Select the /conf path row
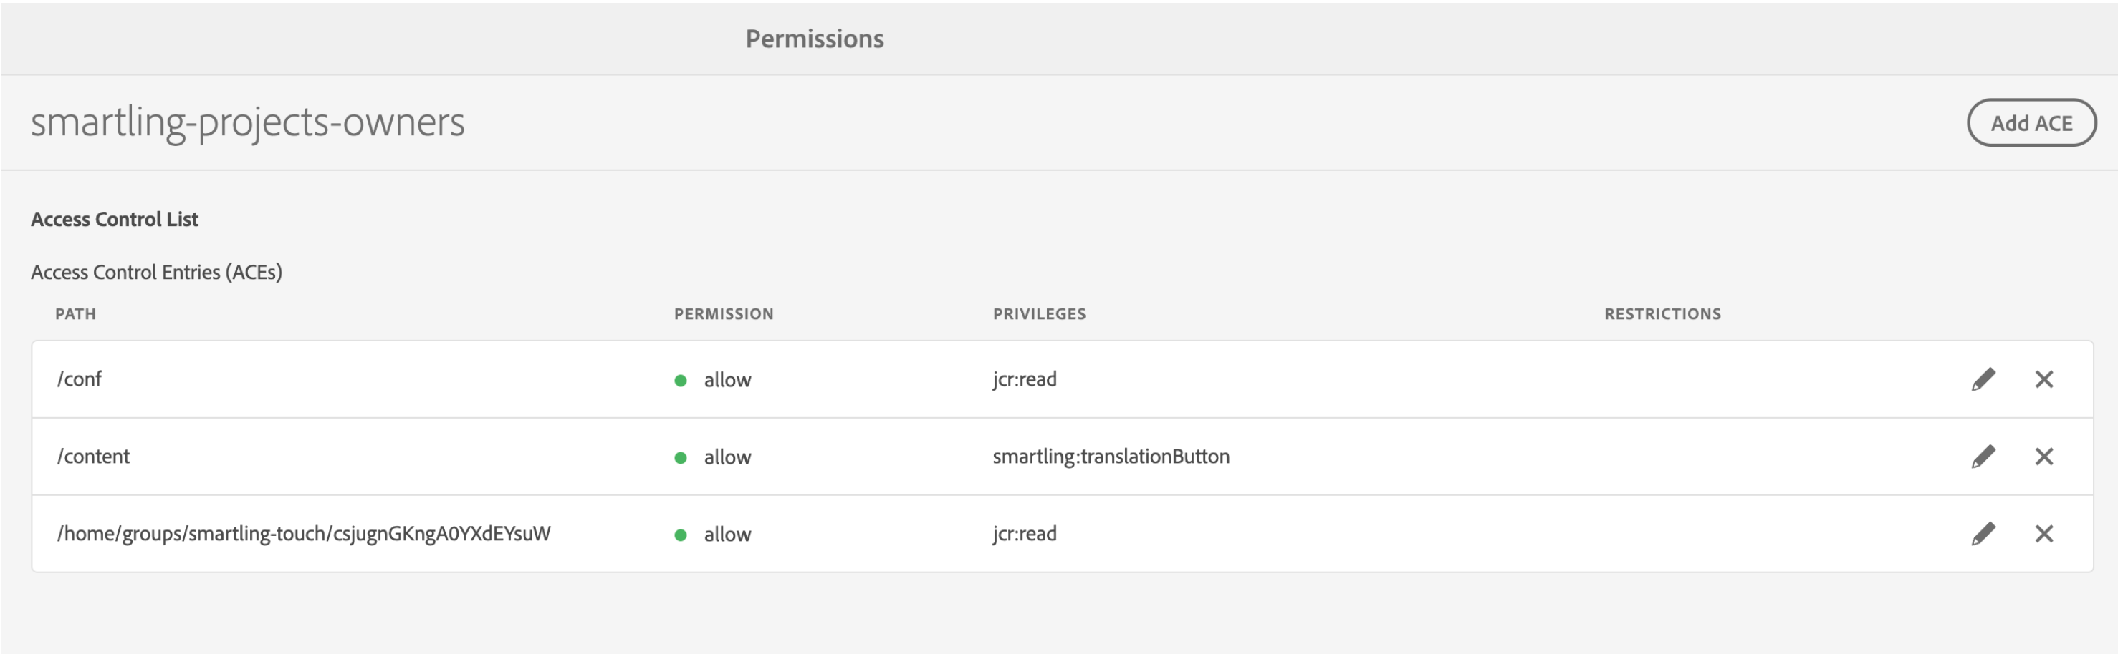The image size is (2118, 654). click(1063, 379)
